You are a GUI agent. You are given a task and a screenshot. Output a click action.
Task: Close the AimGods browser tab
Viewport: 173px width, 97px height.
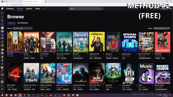(x=21, y=2)
